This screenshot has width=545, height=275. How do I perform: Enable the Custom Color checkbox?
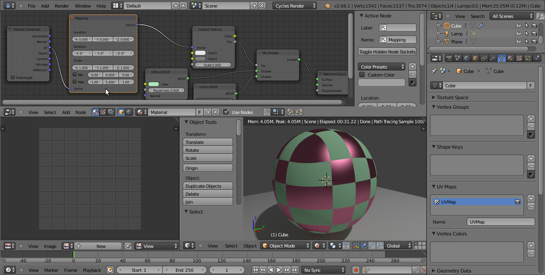[x=362, y=75]
